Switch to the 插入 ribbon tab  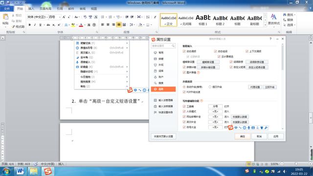click(x=31, y=9)
